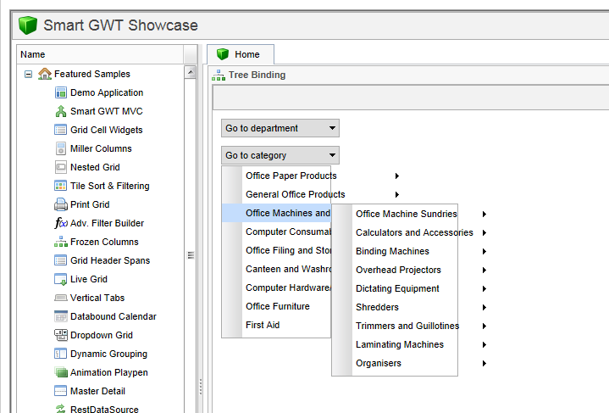
Task: Open the Master Detail sample
Action: [x=97, y=391]
